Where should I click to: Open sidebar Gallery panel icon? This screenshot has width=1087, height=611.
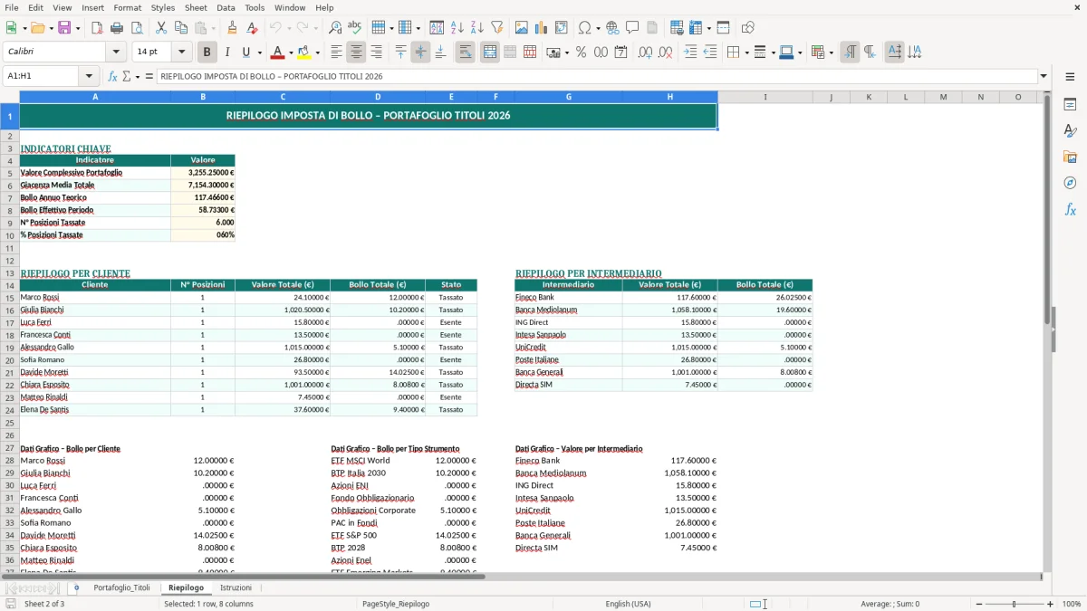coord(1070,158)
